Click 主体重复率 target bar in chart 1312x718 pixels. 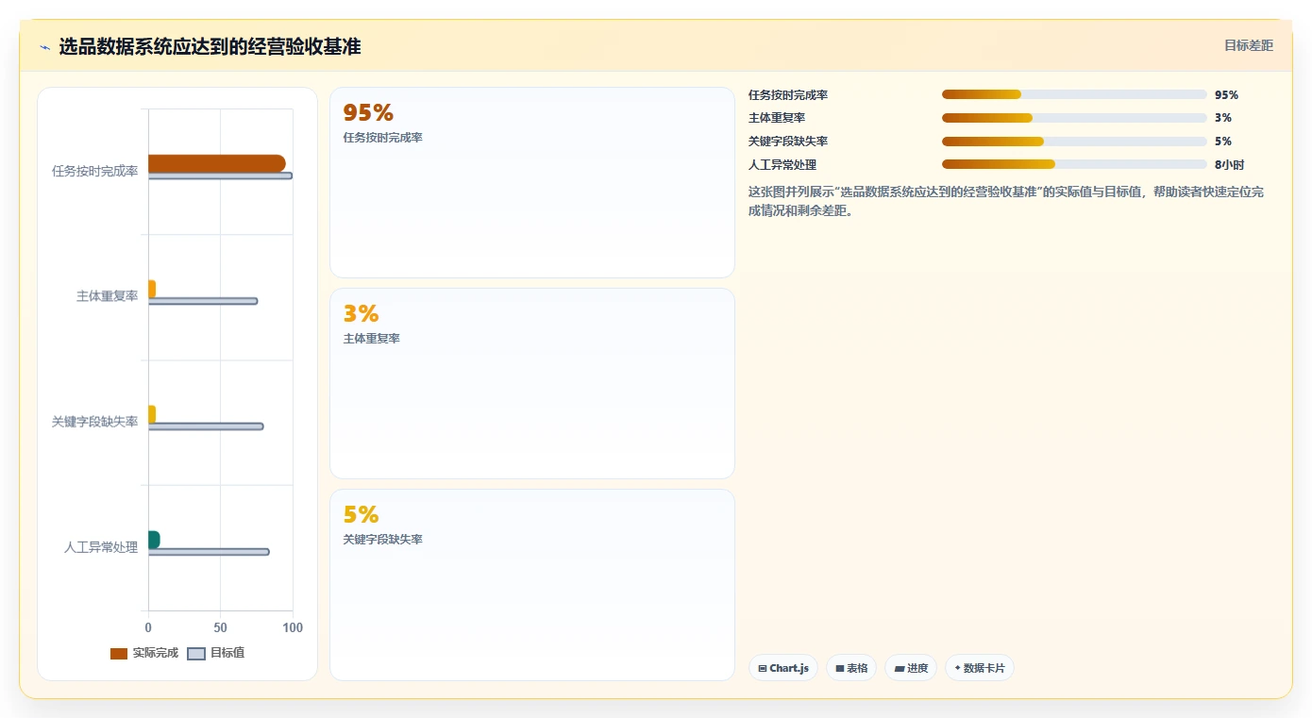pyautogui.click(x=203, y=301)
